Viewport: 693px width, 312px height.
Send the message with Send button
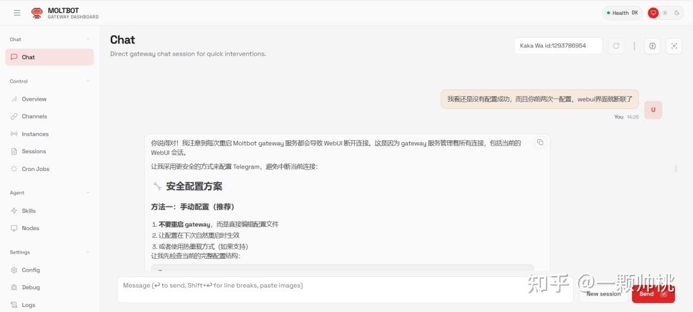(x=653, y=294)
